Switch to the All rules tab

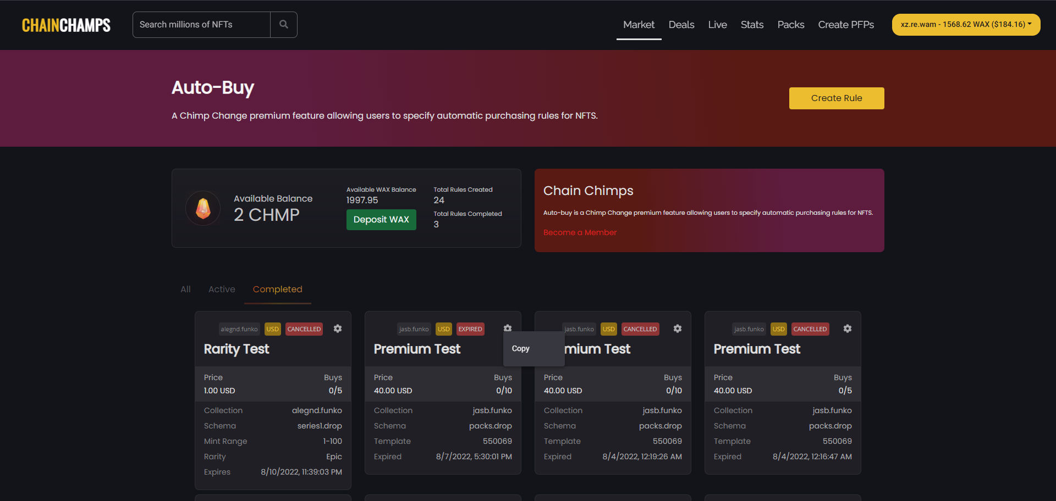click(x=185, y=289)
